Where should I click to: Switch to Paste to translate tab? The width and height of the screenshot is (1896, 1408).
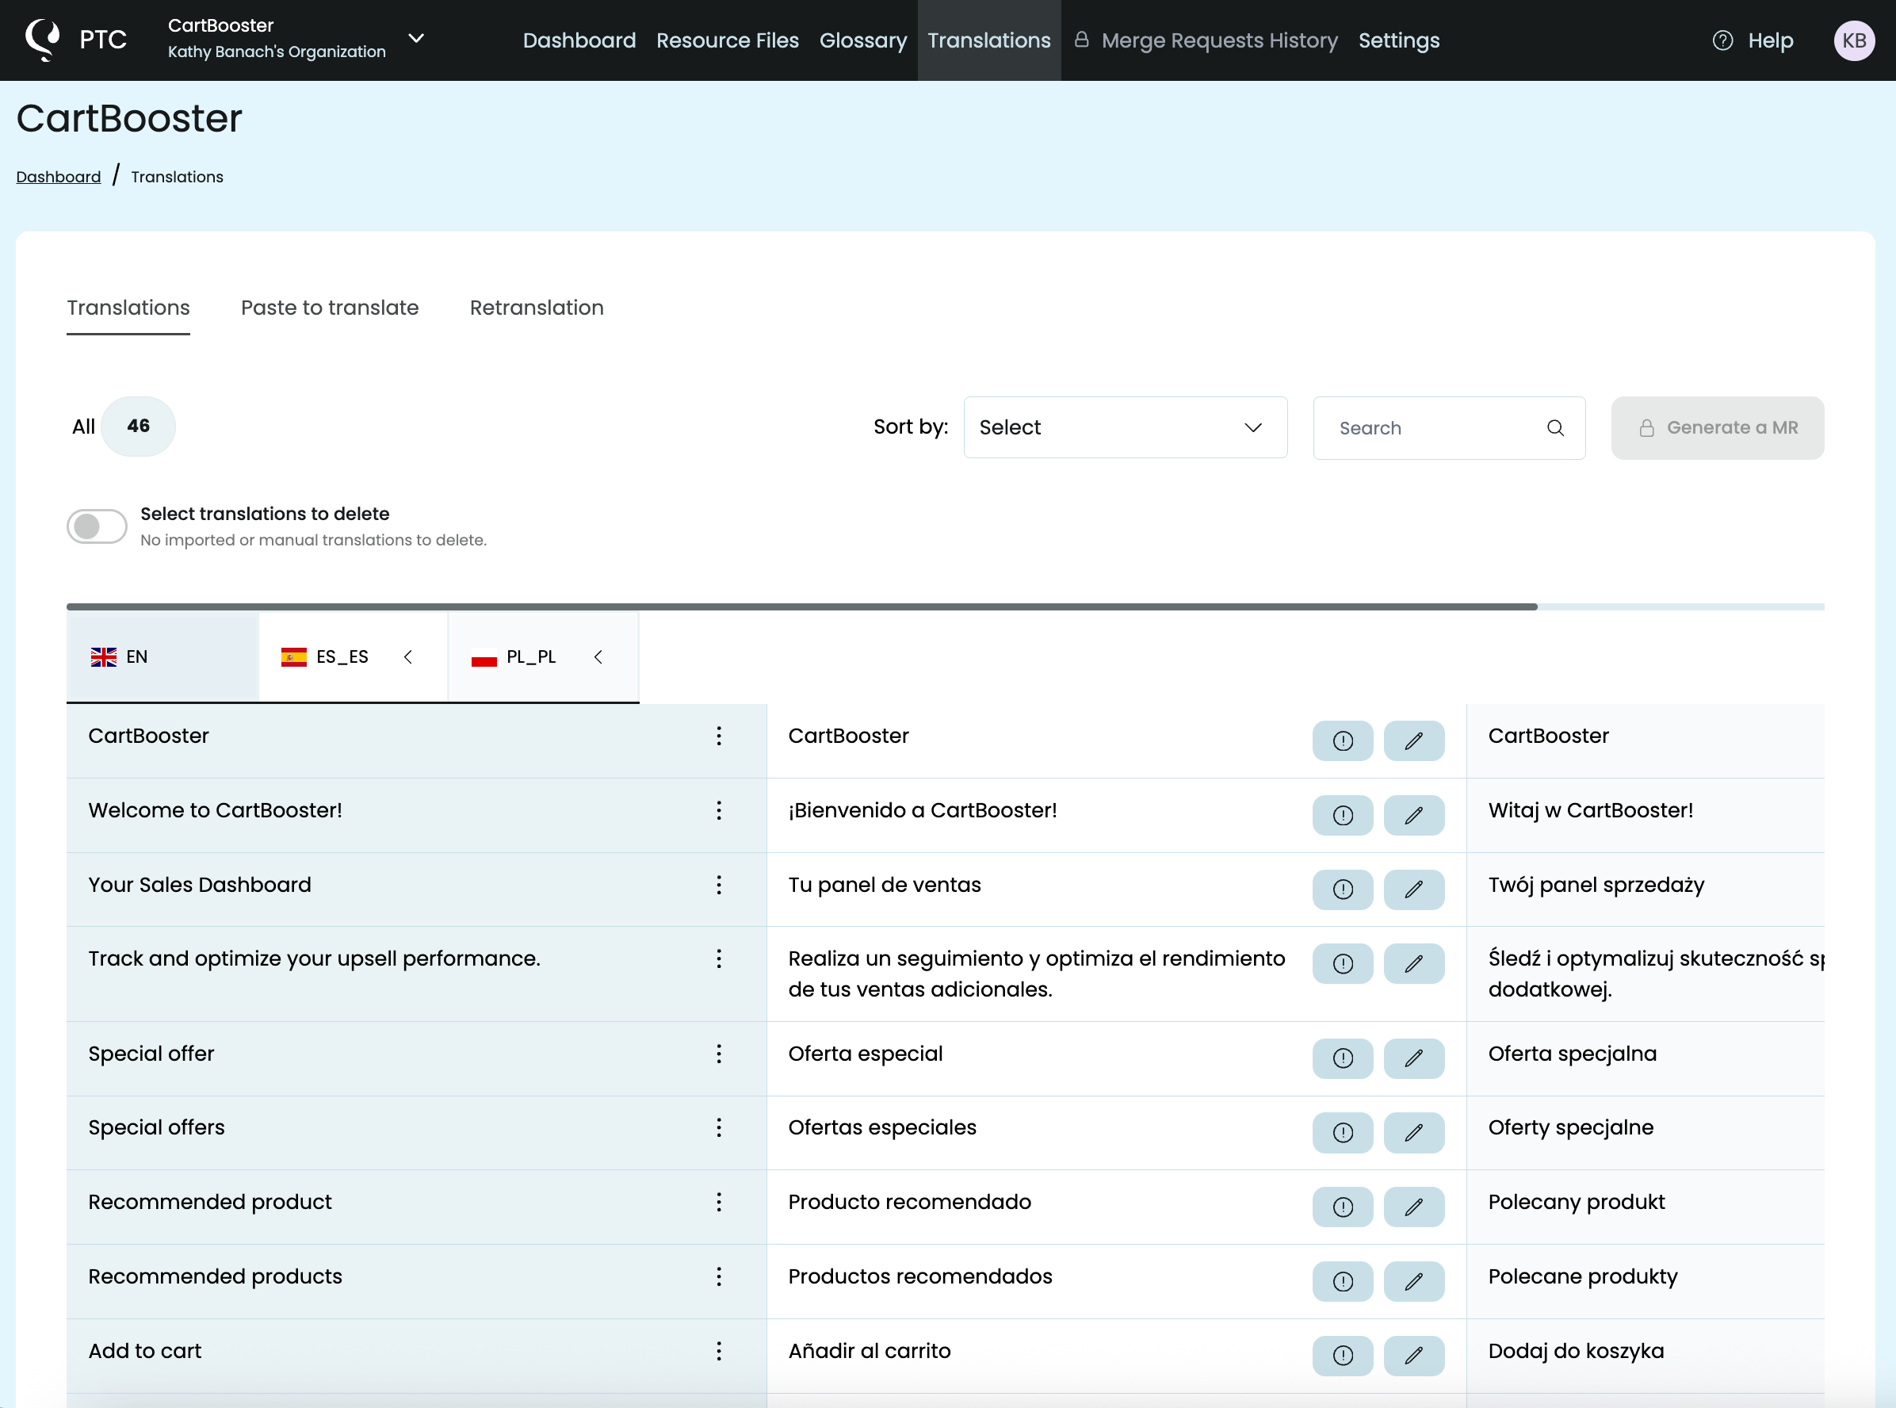coord(329,308)
